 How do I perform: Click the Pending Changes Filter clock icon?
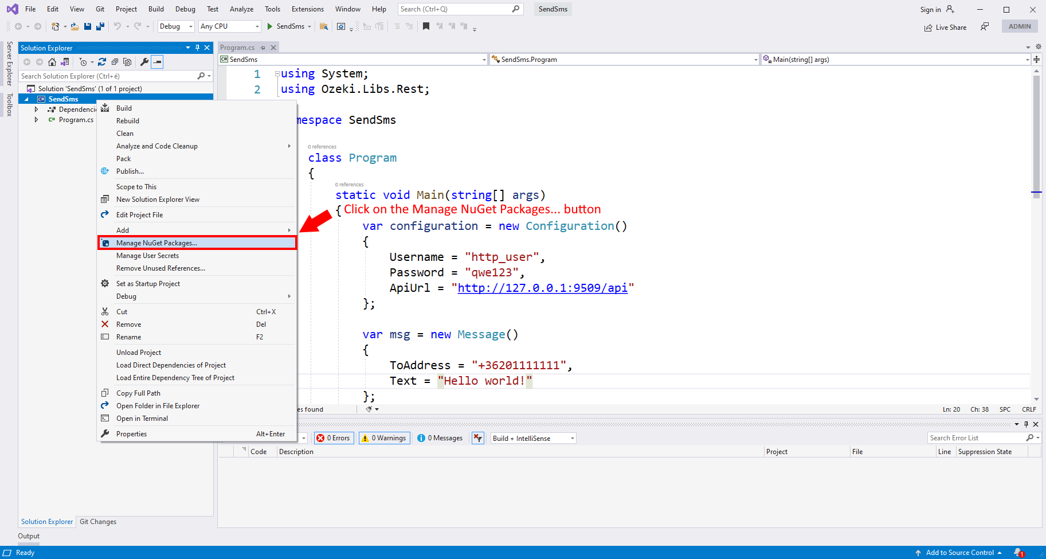tap(83, 62)
